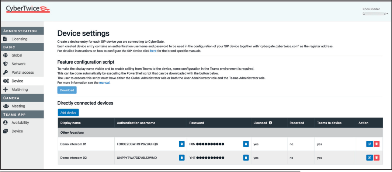Screen dimensions: 392x172
Task: Click the Network shield icon
Action: click(x=6, y=64)
